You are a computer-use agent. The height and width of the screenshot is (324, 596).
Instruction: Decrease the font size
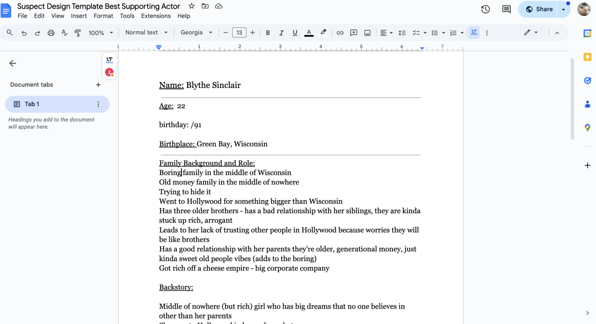[226, 33]
